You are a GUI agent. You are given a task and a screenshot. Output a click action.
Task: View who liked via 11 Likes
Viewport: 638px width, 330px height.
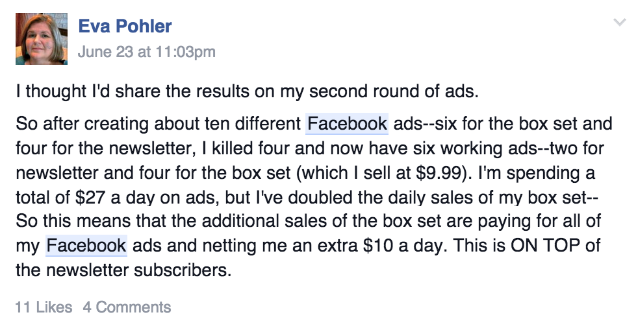tap(44, 307)
